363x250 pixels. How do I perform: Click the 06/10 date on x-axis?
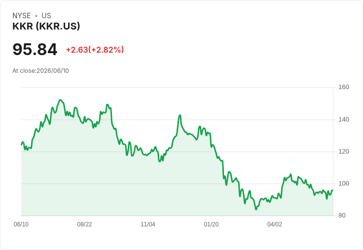(21, 224)
